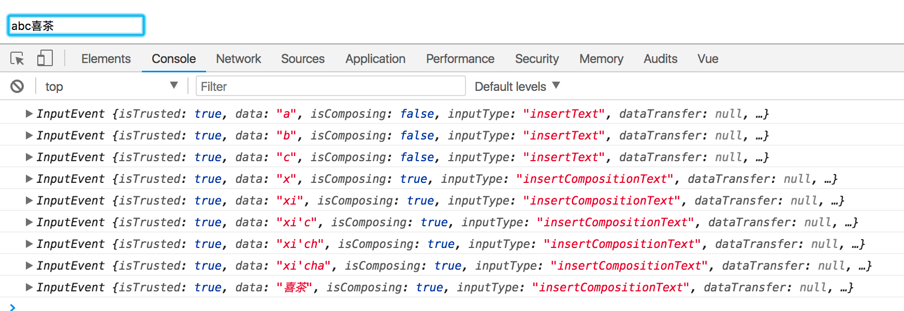904x311 pixels.
Task: Open the Application panel
Action: pyautogui.click(x=375, y=58)
